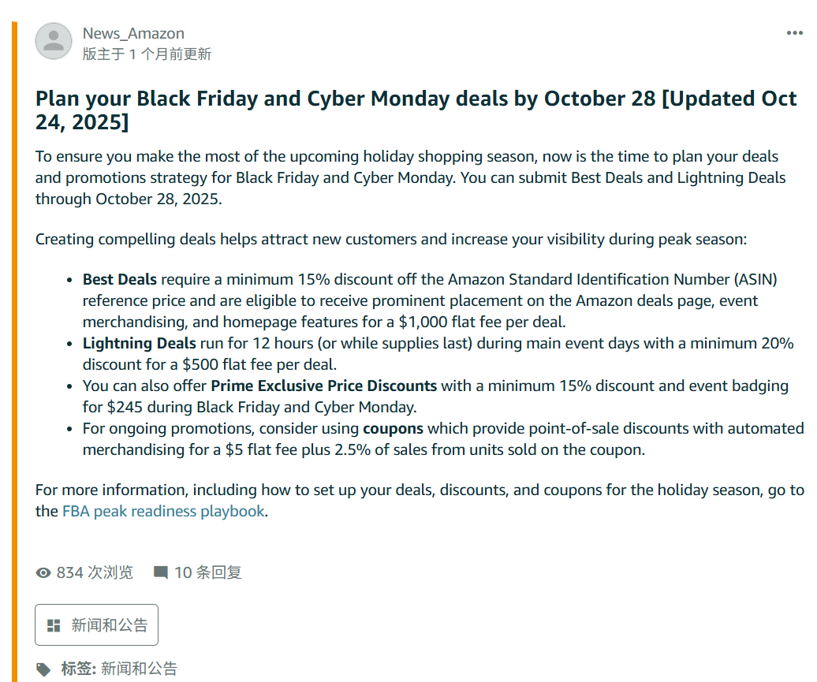Click the bold Prime Exclusive Price Discounts text
Viewport: 817px width, 682px height.
point(323,386)
